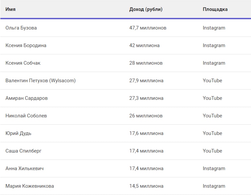Click the "Доход (рубли)" column header
This screenshot has height=195, width=251.
[x=146, y=9]
